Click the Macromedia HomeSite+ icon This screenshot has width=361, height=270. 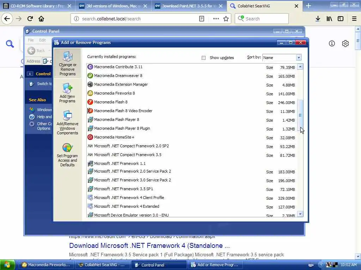[90, 137]
